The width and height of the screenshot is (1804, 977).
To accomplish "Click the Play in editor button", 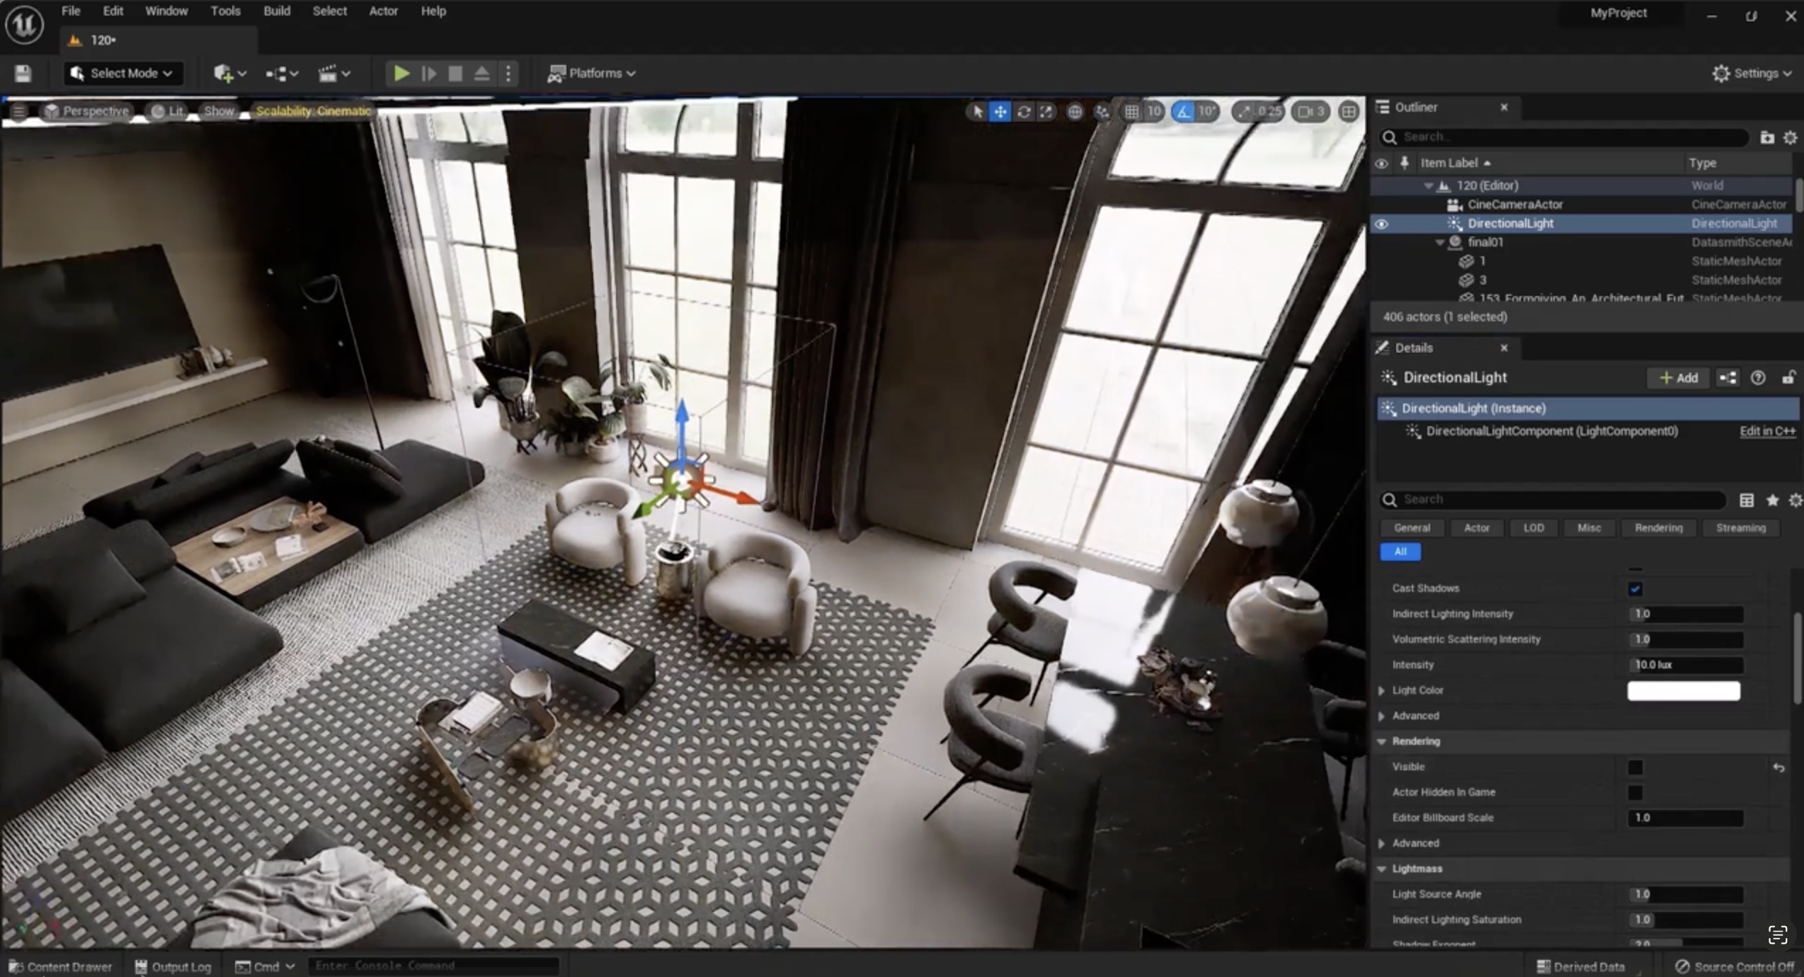I will pyautogui.click(x=401, y=73).
